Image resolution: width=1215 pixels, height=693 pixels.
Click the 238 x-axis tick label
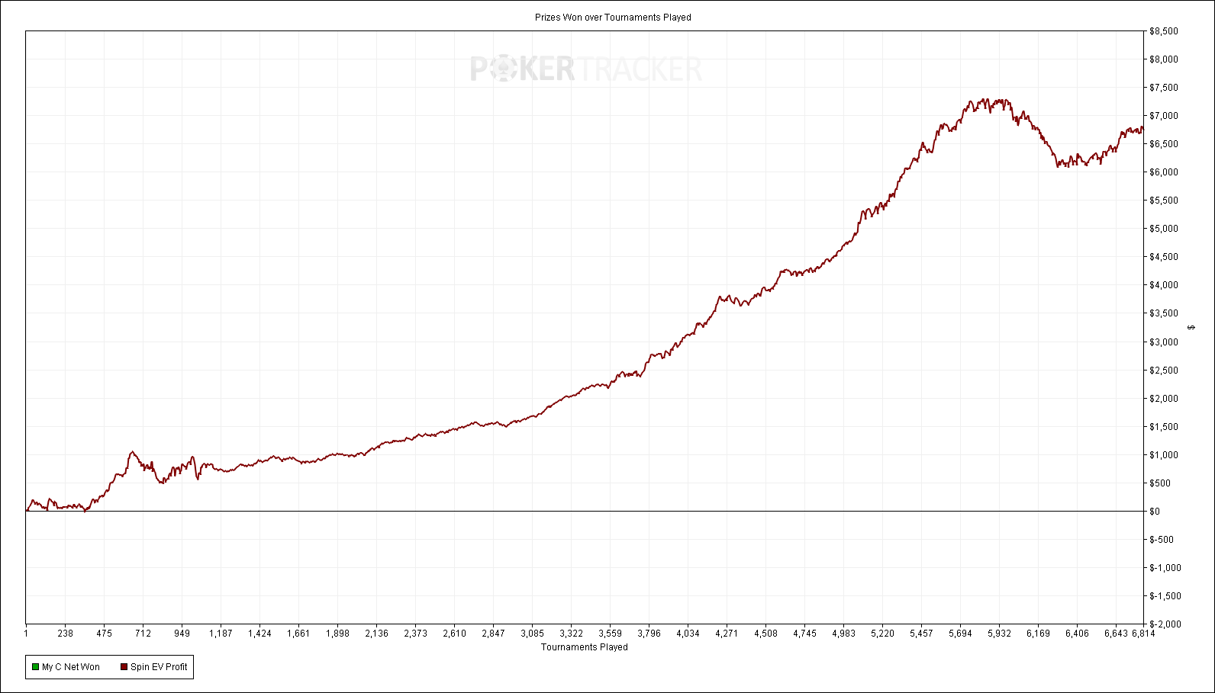65,634
